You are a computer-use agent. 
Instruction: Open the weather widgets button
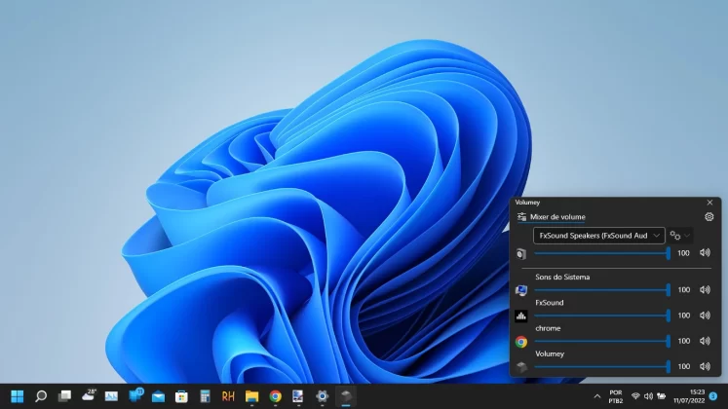click(x=89, y=395)
